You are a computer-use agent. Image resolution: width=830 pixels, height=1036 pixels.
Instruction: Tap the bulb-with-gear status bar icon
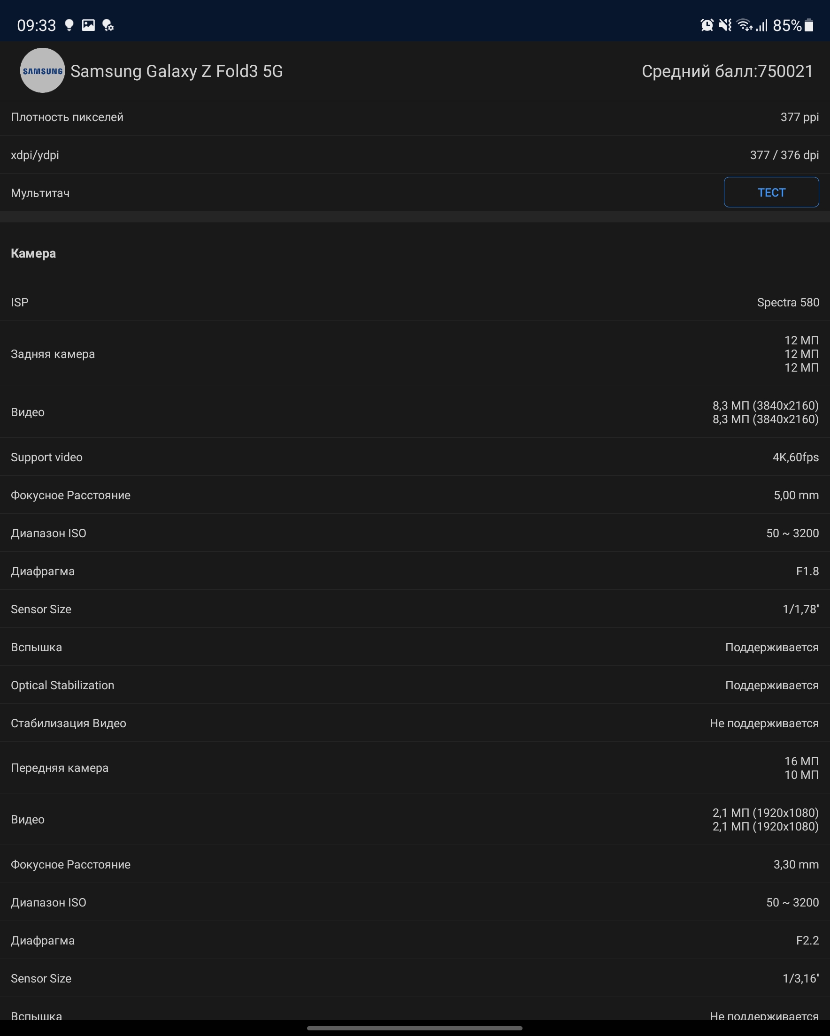108,25
